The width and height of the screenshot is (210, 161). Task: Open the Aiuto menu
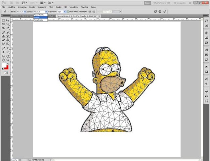93,7
